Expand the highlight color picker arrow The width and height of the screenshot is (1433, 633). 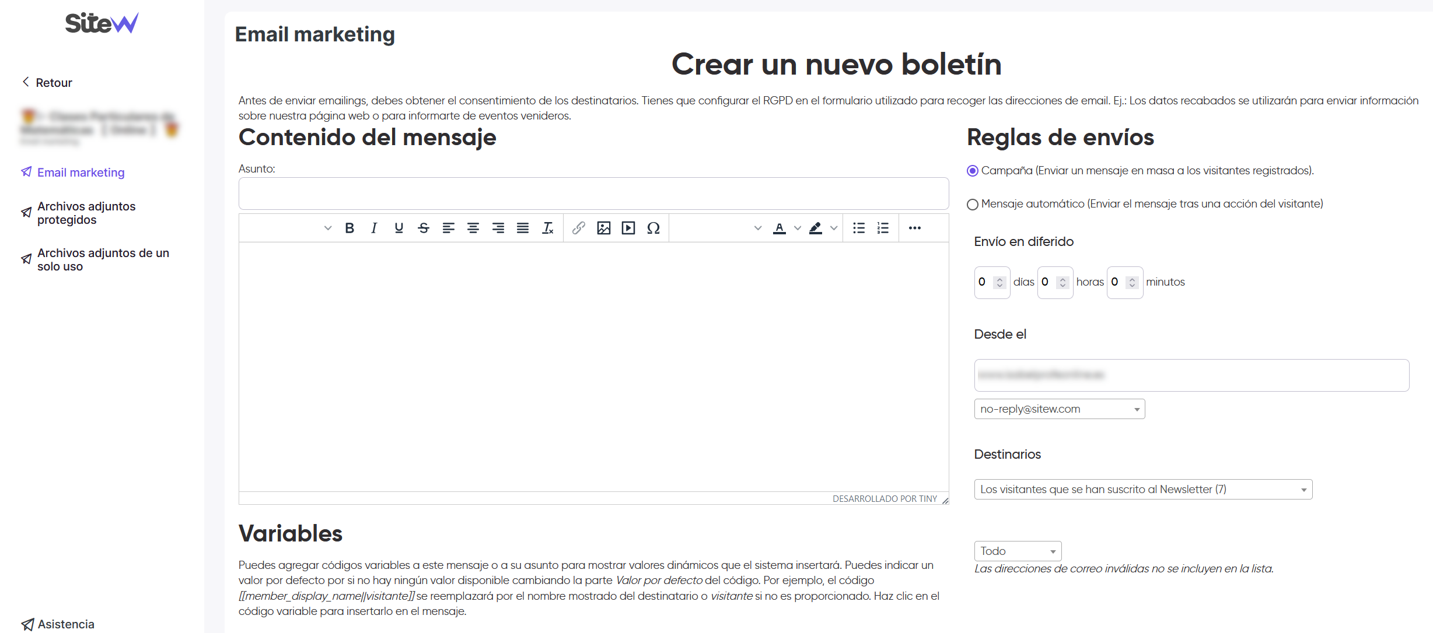click(x=834, y=228)
